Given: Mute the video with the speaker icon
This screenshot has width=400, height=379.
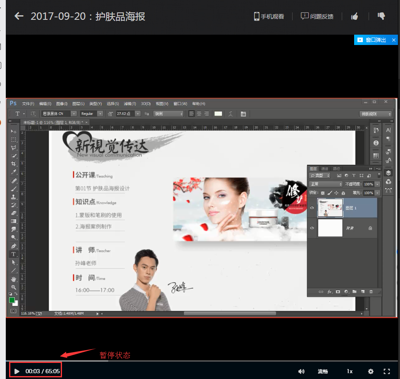Looking at the screenshot, I should [x=301, y=371].
